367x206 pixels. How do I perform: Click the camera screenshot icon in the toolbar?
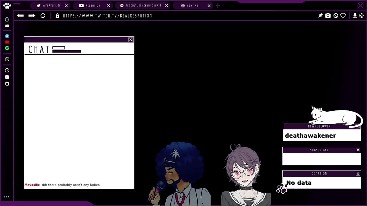point(328,16)
